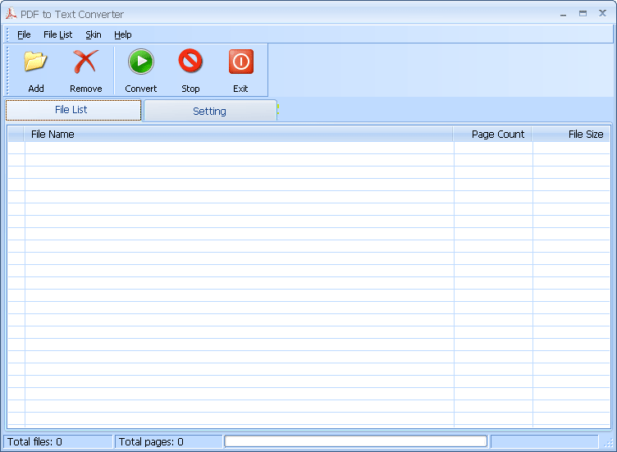This screenshot has width=617, height=452.
Task: Quit using the red Exit icon
Action: (241, 62)
